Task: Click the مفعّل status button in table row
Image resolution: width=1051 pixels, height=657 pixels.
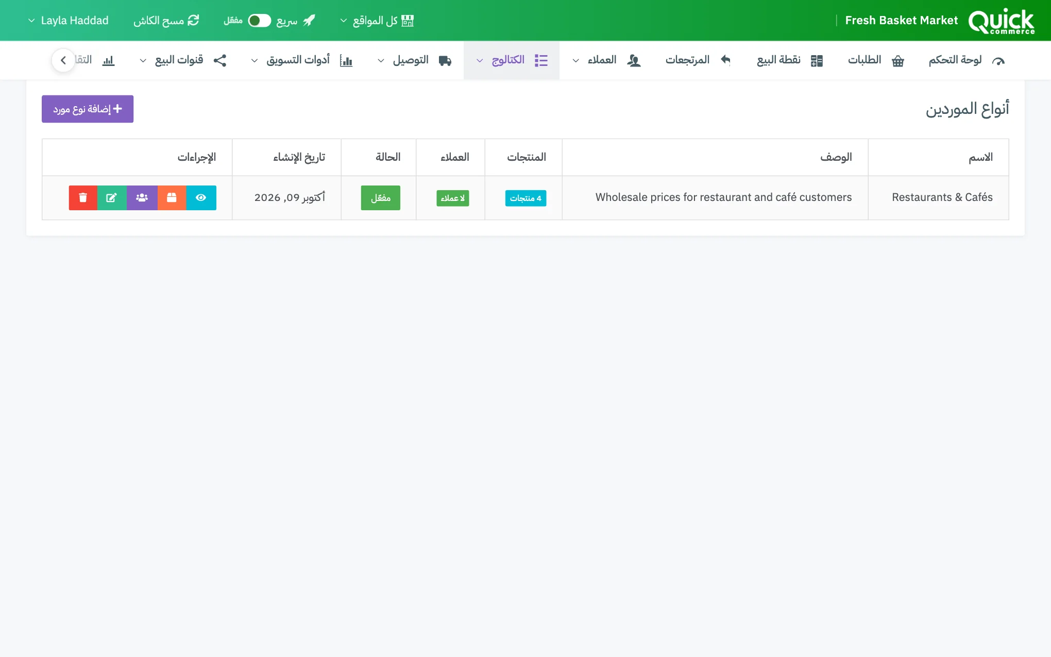Action: coord(381,198)
